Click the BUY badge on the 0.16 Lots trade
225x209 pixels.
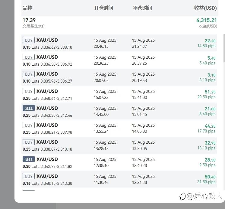[29, 176]
